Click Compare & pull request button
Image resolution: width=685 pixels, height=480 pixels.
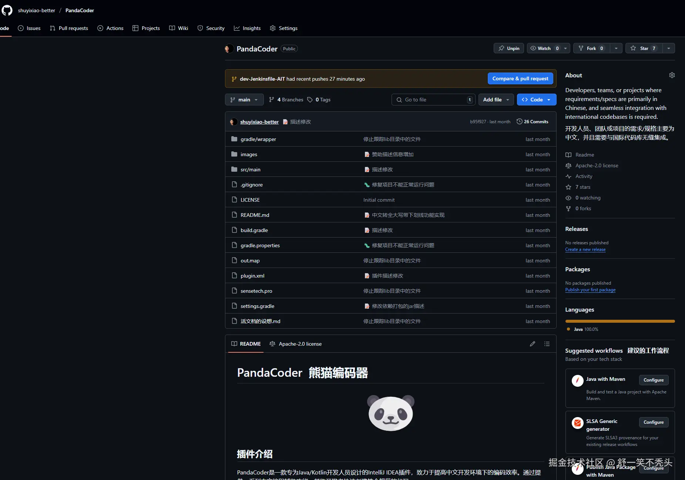click(x=520, y=78)
